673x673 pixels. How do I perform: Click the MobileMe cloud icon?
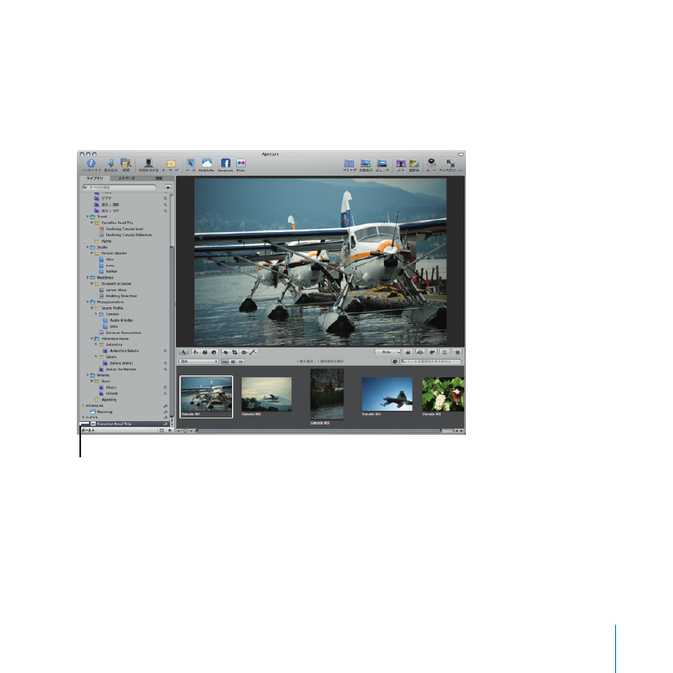206,163
